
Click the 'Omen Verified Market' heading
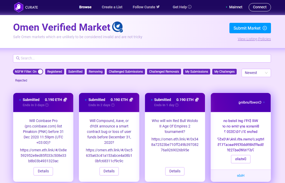pyautogui.click(x=62, y=27)
